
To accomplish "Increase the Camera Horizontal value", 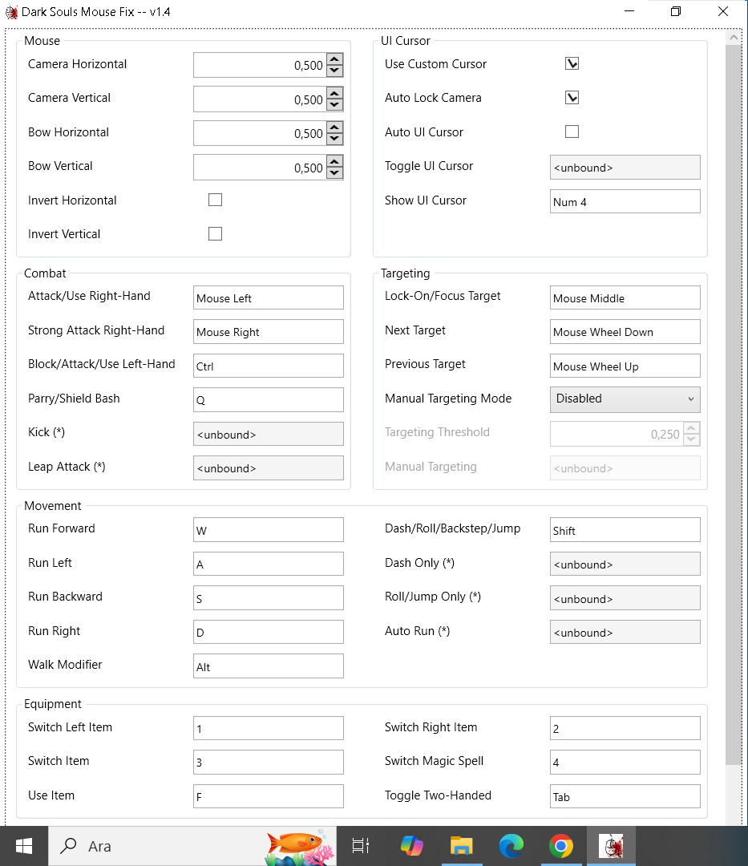I will [335, 59].
